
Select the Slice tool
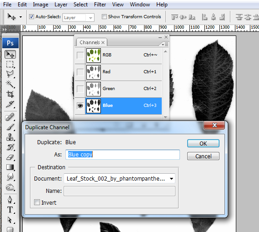10,104
